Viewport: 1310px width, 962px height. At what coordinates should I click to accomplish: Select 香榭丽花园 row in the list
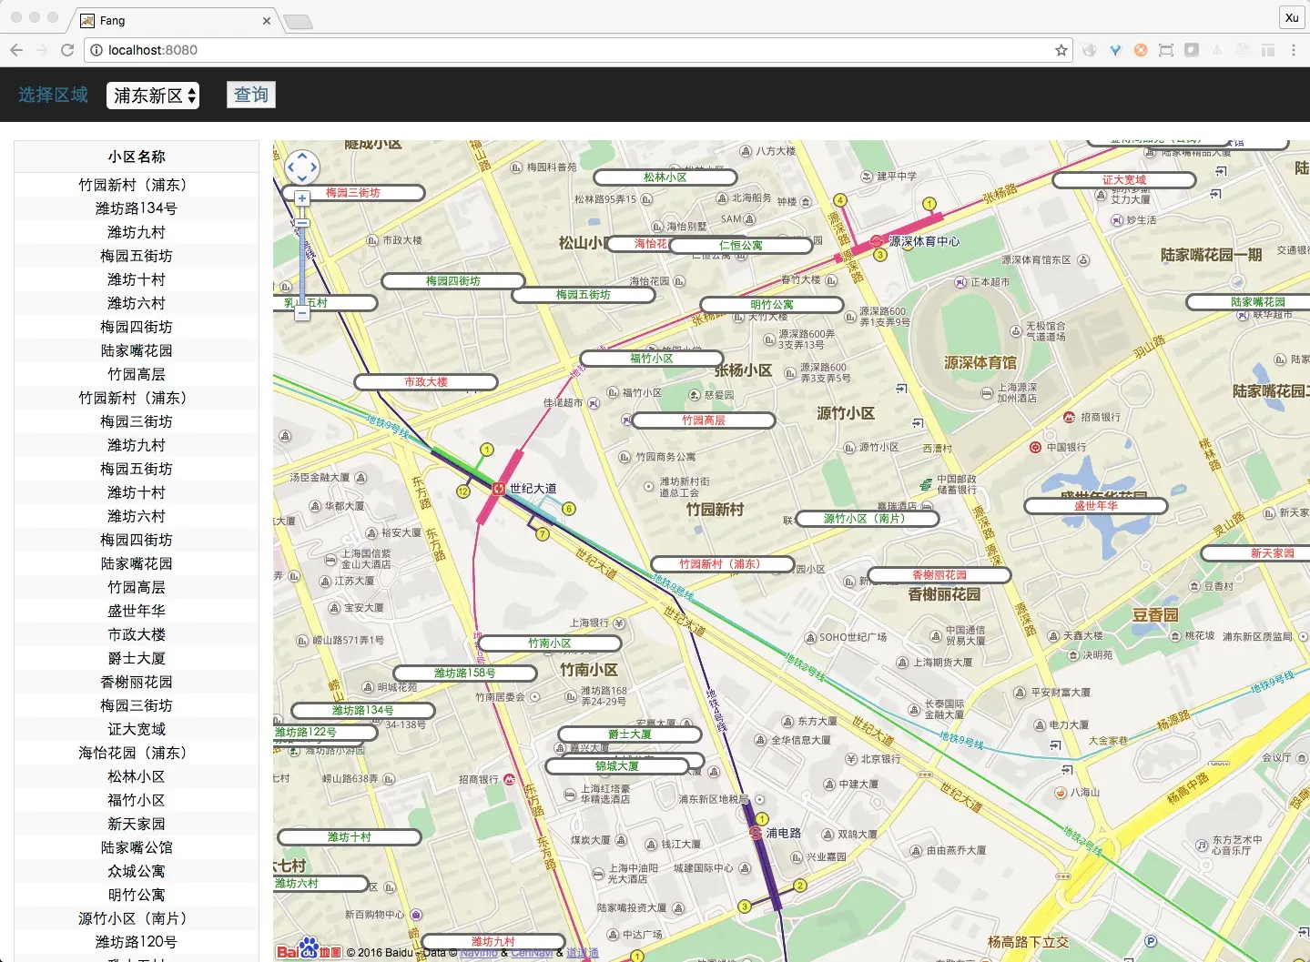pyautogui.click(x=137, y=682)
